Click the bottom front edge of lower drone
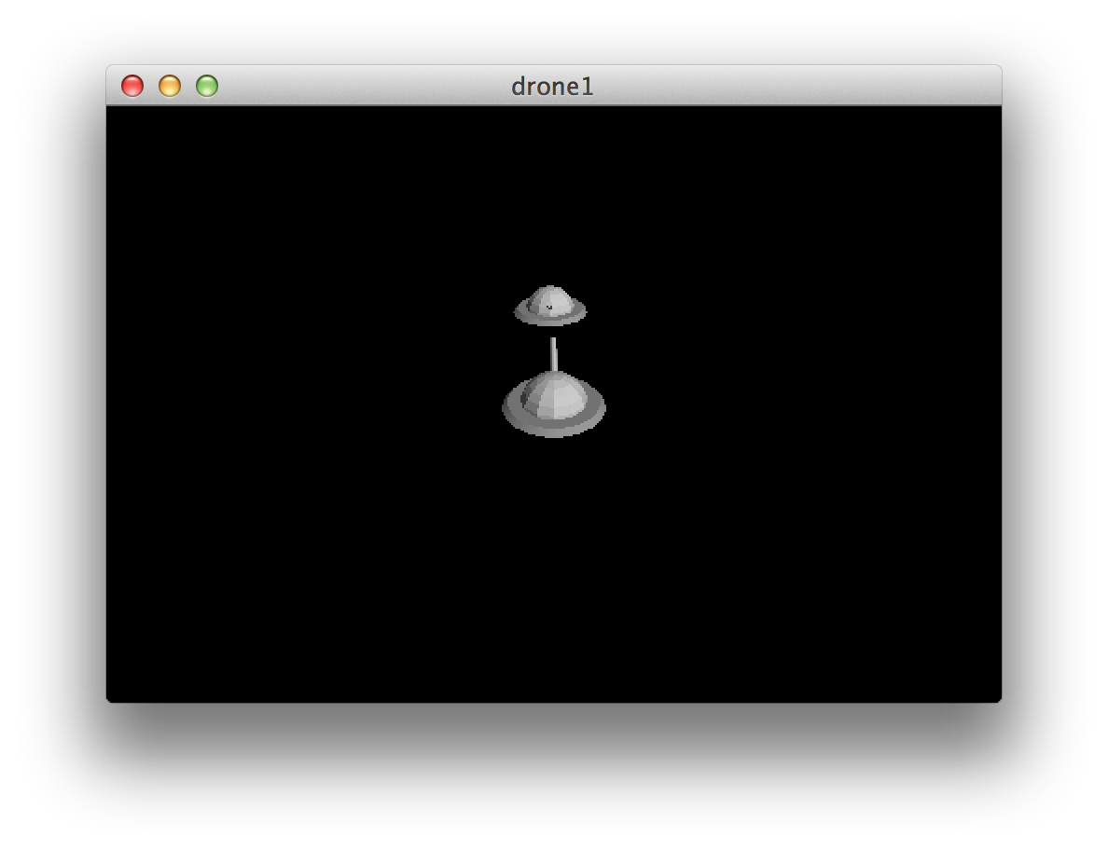1108x850 pixels. point(554,432)
